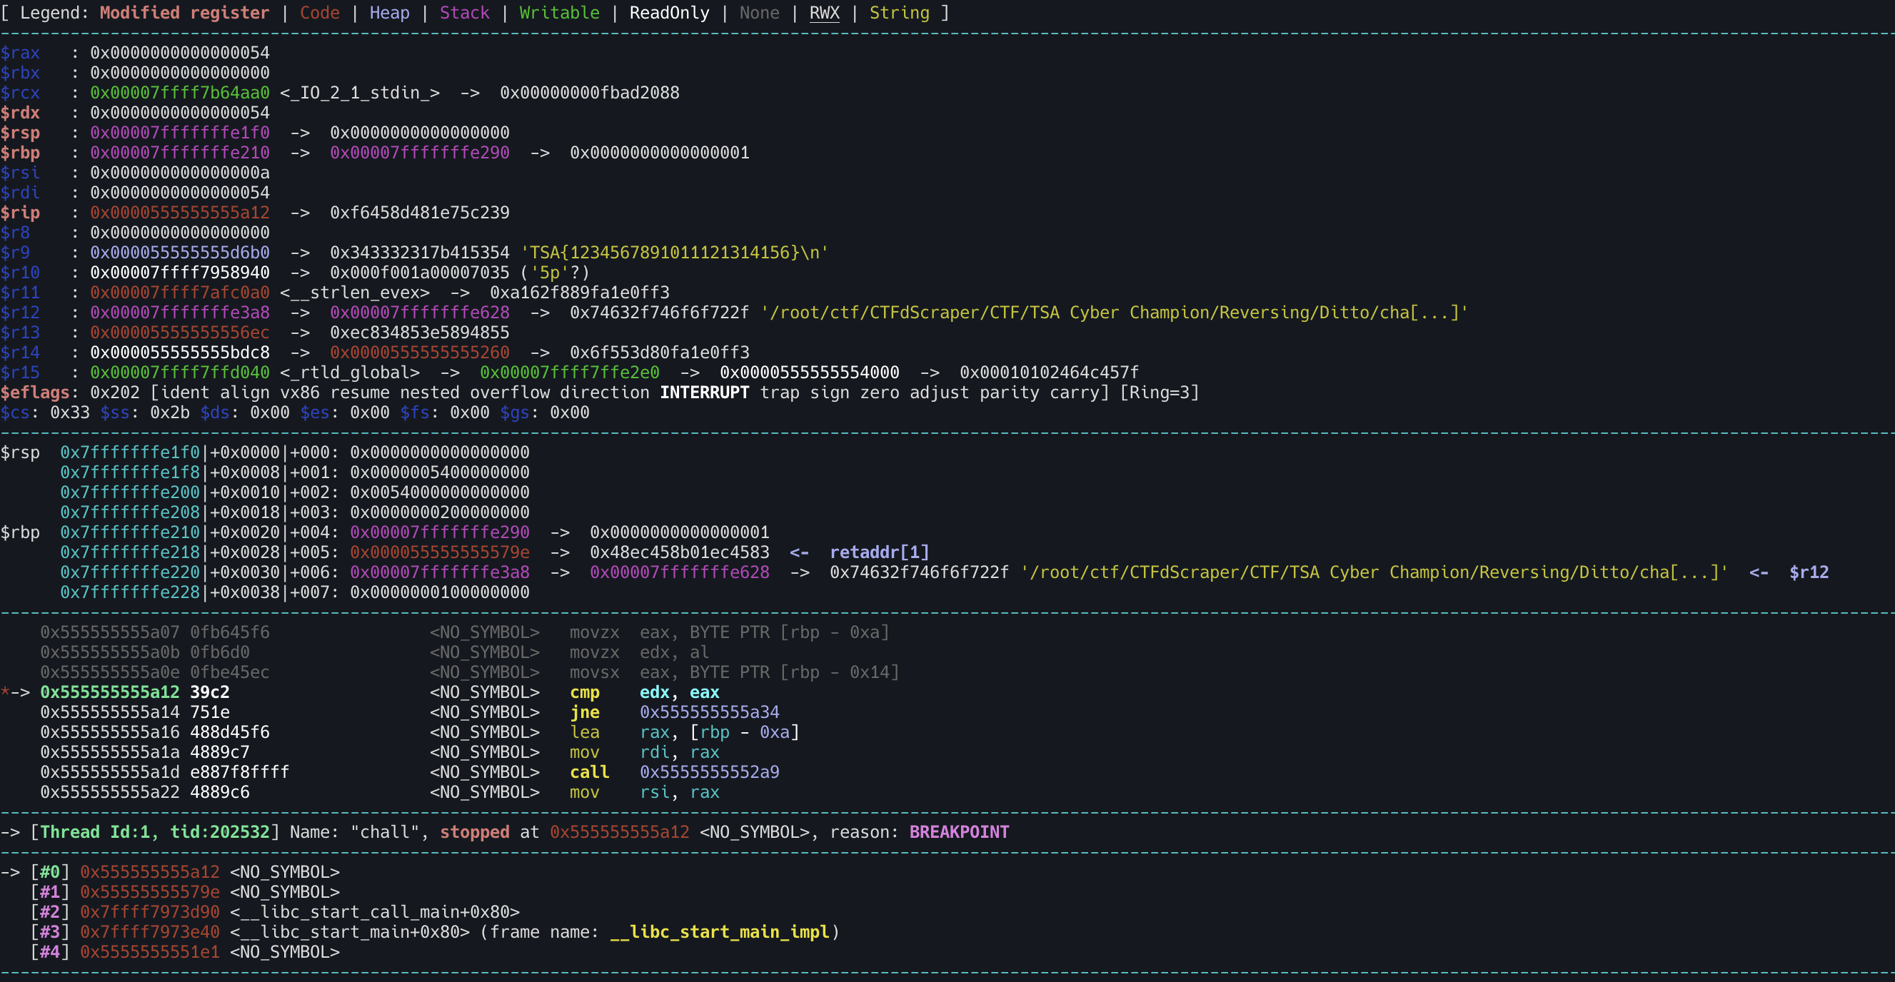Click stack address 0x7fffffffe1f0 at $rsp row

click(x=129, y=452)
